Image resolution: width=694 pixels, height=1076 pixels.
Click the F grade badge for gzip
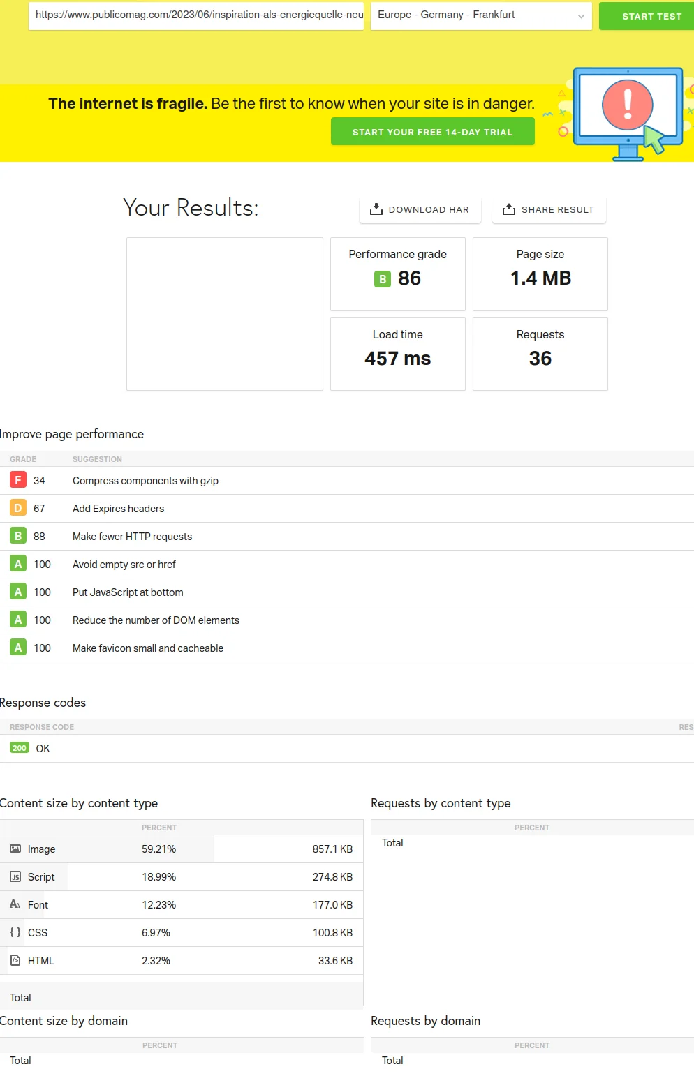pyautogui.click(x=18, y=480)
